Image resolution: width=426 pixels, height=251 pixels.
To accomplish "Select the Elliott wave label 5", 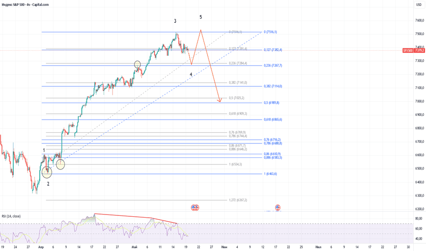I will (201, 17).
